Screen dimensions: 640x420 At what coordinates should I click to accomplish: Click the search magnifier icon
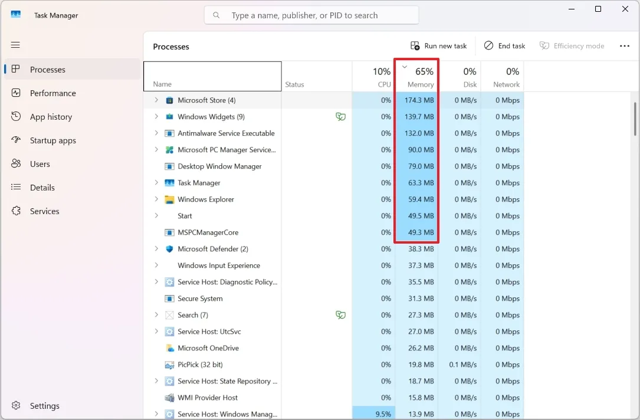click(215, 15)
